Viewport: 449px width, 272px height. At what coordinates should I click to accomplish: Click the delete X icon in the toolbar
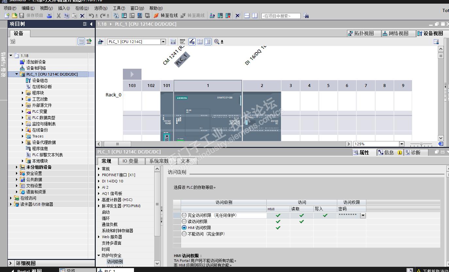click(82, 16)
